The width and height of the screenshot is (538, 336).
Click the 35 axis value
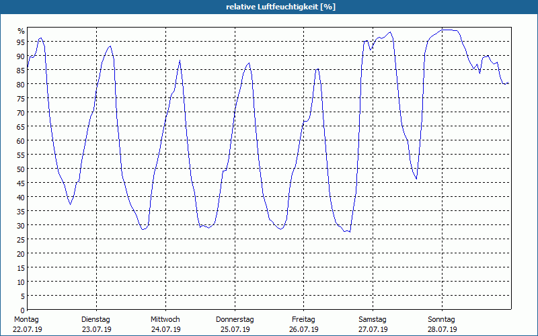[x=21, y=212]
